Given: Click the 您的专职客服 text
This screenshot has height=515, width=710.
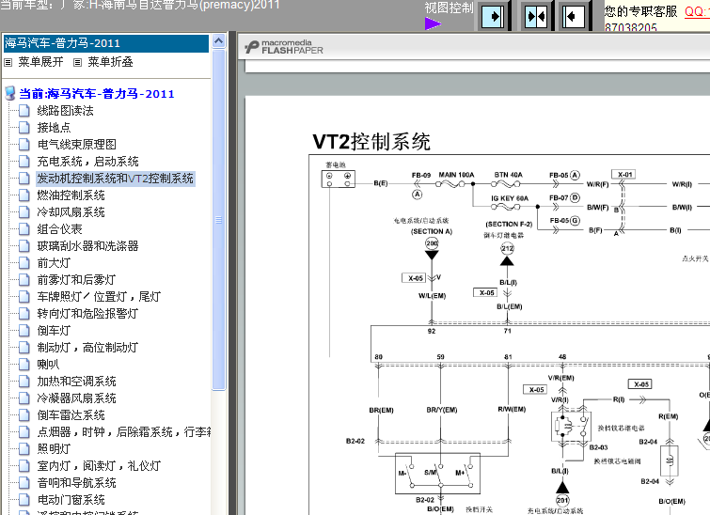Looking at the screenshot, I should 640,11.
